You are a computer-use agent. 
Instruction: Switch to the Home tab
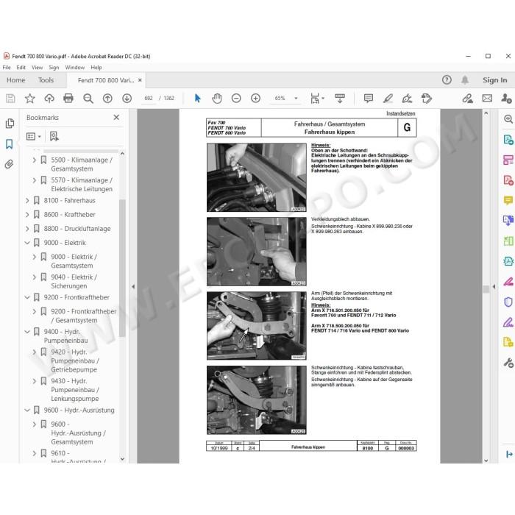[x=15, y=80]
